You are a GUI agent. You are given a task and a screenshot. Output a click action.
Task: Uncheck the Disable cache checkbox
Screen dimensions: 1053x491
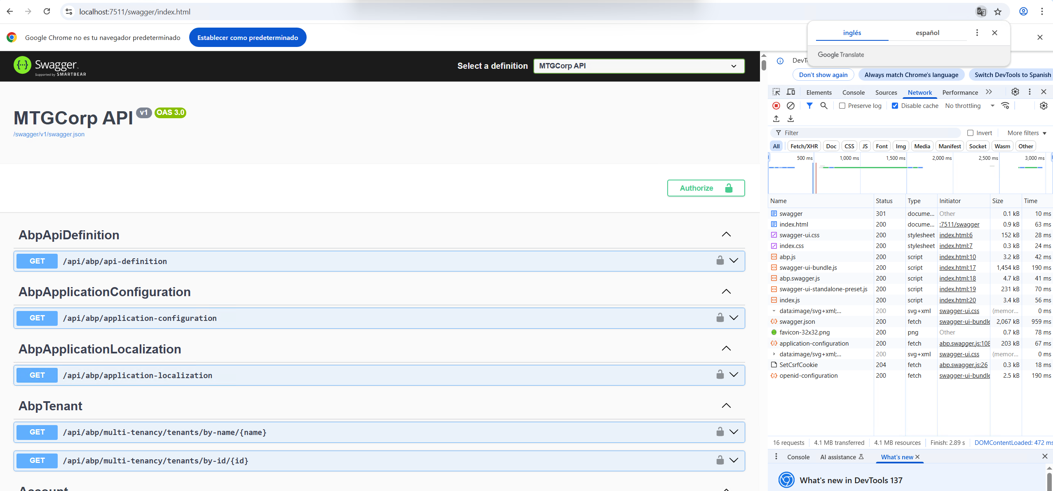pyautogui.click(x=895, y=106)
